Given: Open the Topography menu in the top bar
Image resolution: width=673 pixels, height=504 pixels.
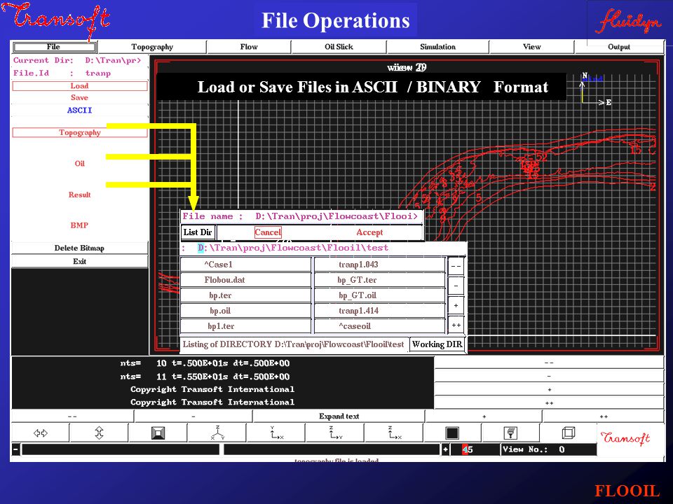Looking at the screenshot, I should pyautogui.click(x=152, y=47).
